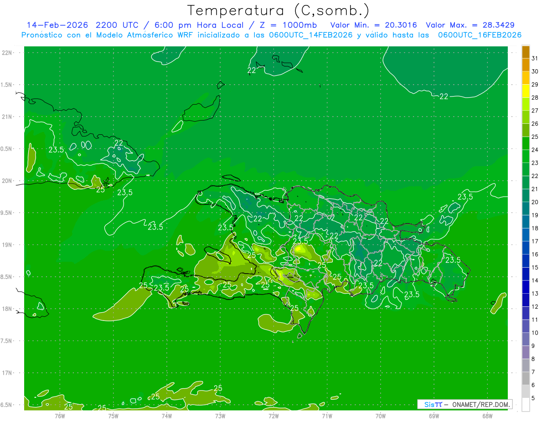This screenshot has height=422, width=547.
Task: Pick the orange swatch between 30 and 31
Action: click(526, 65)
